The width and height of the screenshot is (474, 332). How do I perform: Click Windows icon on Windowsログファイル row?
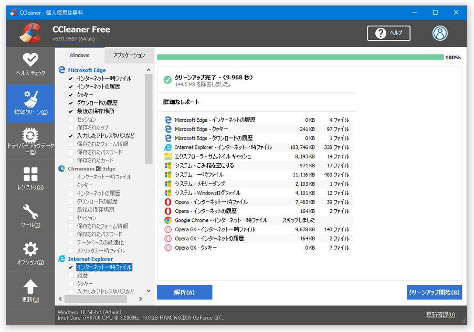(168, 192)
